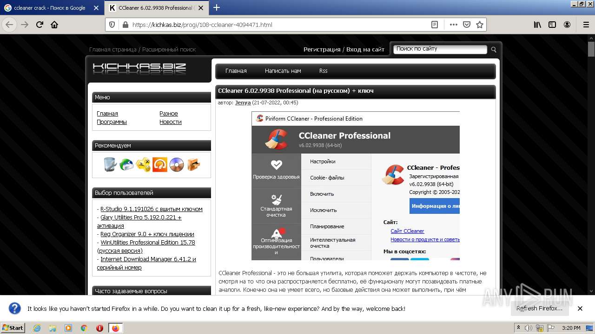The height and width of the screenshot is (334, 595).
Task: Click the volume tray icon
Action: [x=528, y=328]
